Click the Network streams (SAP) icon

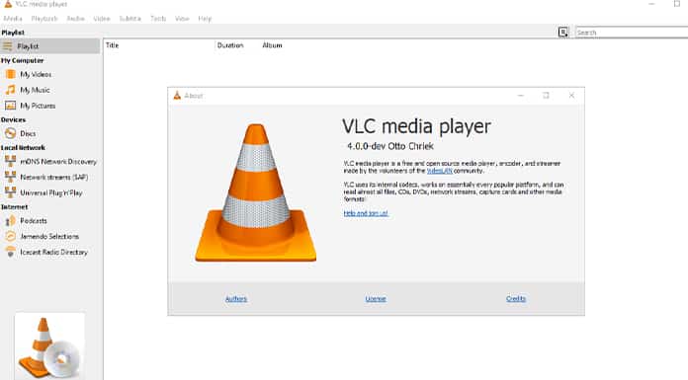11,177
